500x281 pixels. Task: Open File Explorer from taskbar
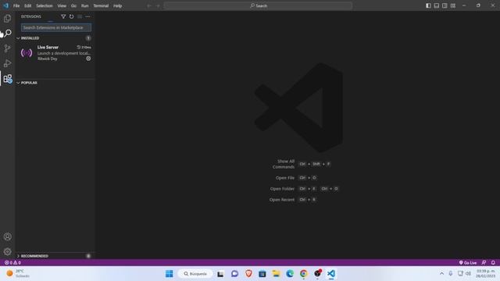click(276, 274)
